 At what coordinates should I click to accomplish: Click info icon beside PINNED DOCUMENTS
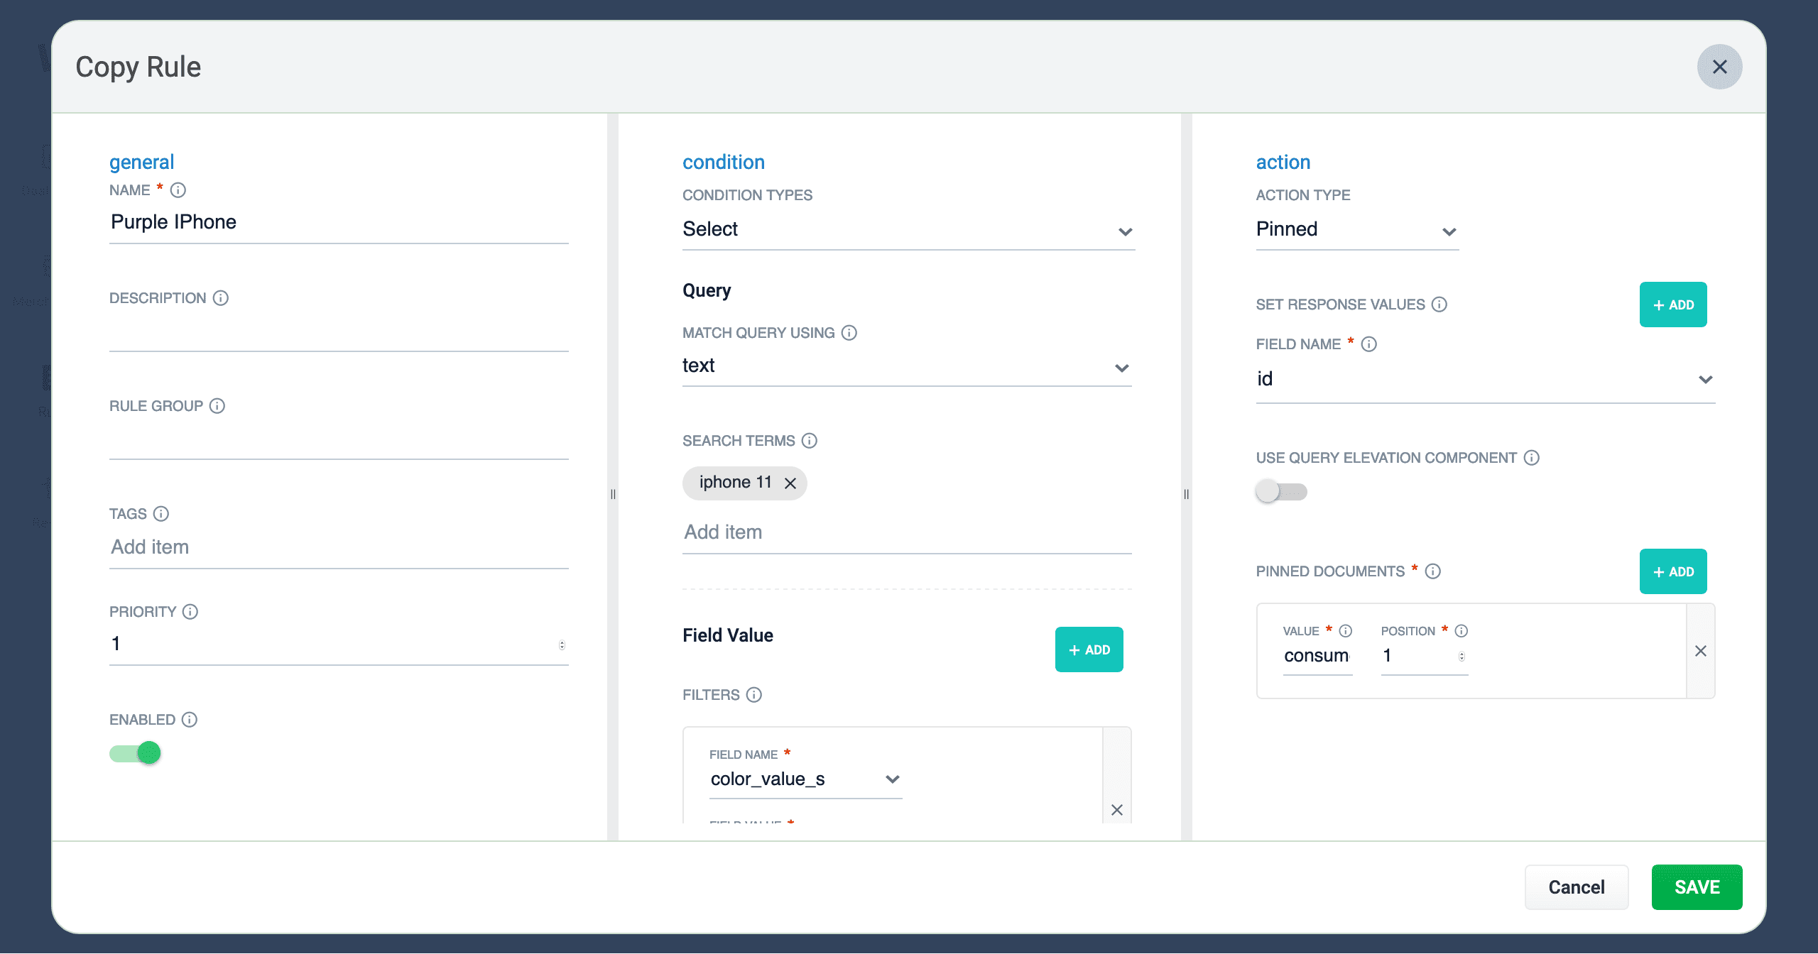pyautogui.click(x=1433, y=571)
